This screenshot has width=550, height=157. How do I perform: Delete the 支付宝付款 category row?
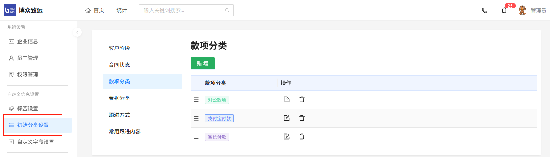pos(302,118)
